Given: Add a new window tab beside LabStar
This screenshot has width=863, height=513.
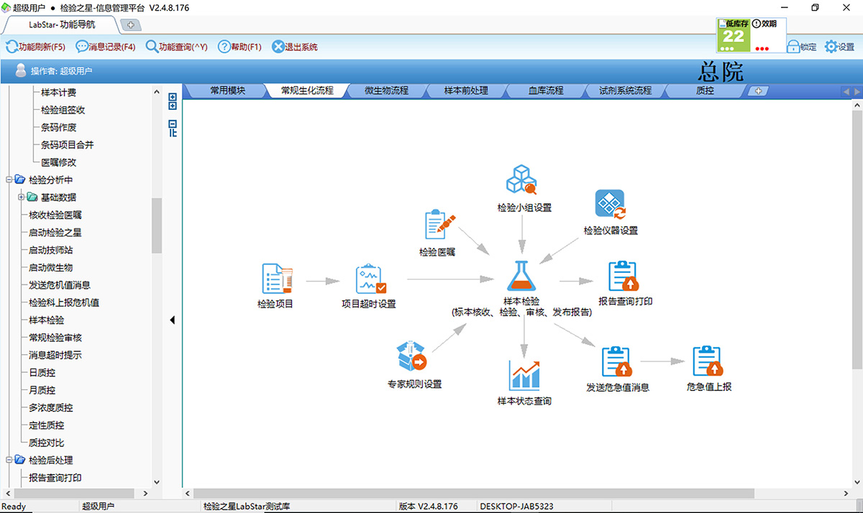Looking at the screenshot, I should (131, 25).
